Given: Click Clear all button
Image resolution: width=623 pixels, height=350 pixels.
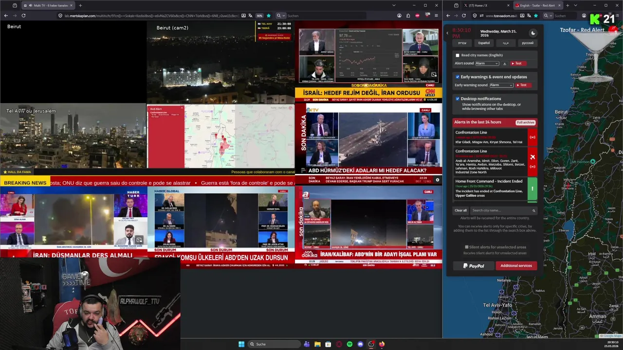Looking at the screenshot, I should click(x=460, y=210).
